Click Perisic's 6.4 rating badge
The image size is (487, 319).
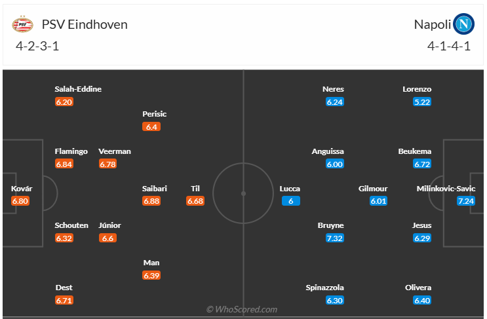pos(151,126)
